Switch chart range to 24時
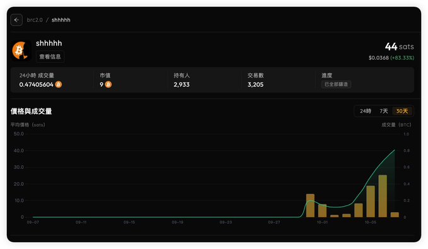Screen dimensions: 428x249 pos(365,111)
